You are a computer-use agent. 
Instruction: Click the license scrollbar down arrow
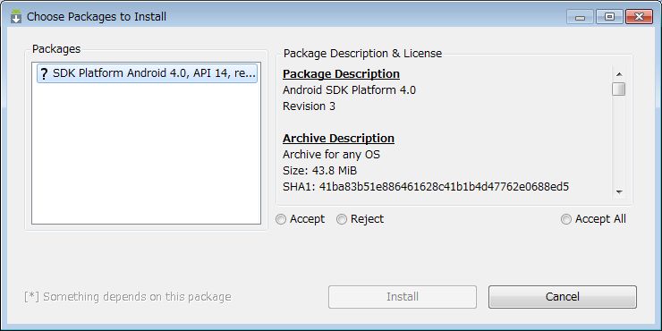(x=619, y=192)
